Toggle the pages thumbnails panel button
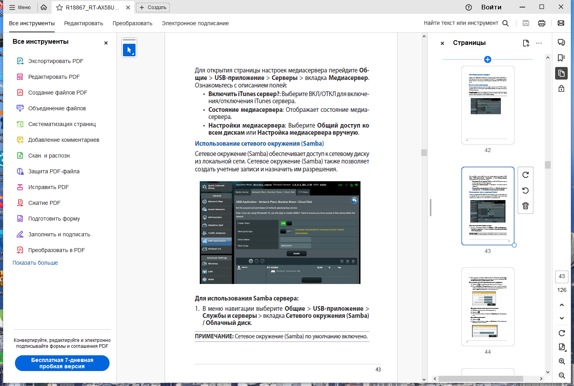The image size is (574, 386). tap(561, 74)
